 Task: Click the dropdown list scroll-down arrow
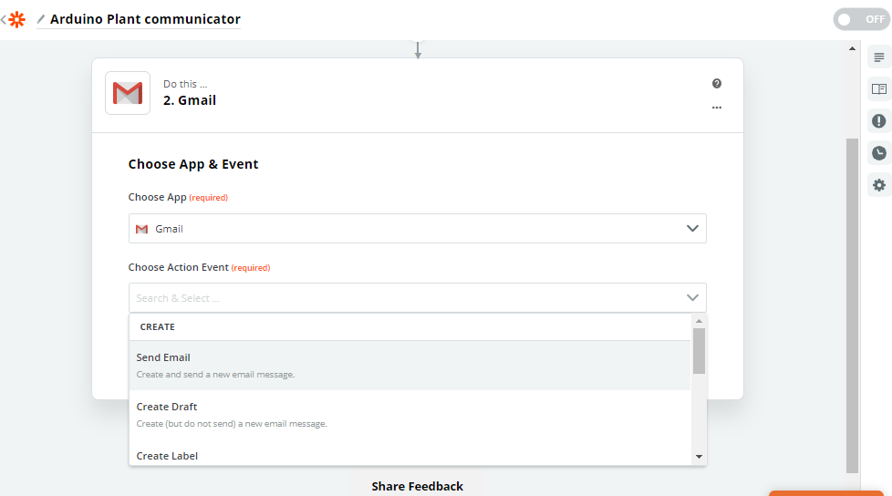[x=699, y=456]
